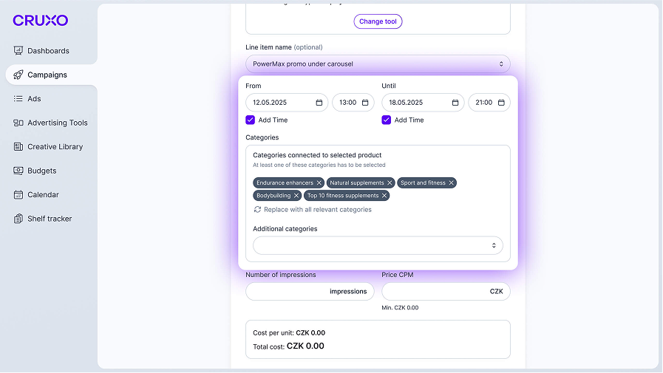Remove the Natural supplements category tag
Viewport: 663px width, 373px height.
click(x=390, y=182)
